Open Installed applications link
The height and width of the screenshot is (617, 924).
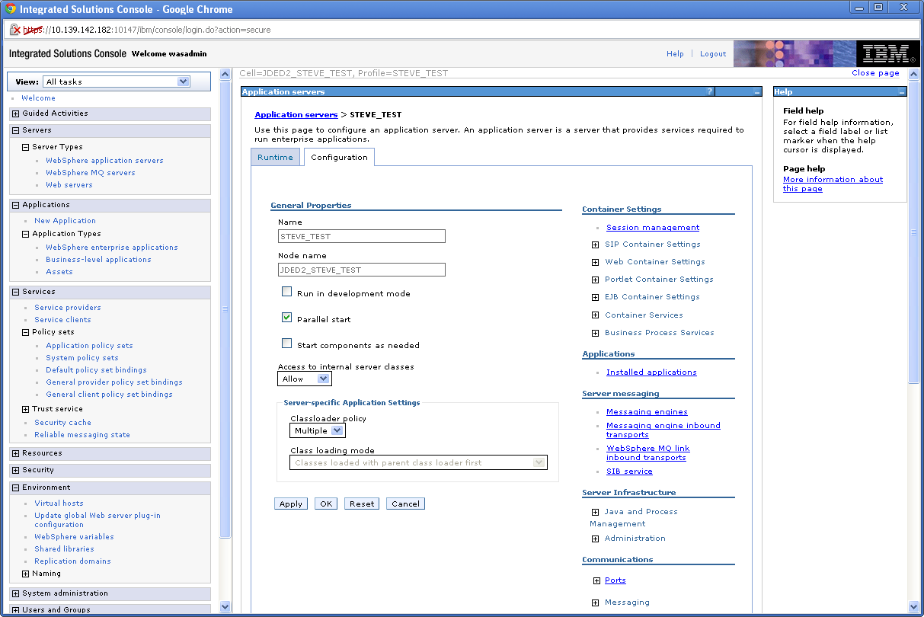point(651,372)
